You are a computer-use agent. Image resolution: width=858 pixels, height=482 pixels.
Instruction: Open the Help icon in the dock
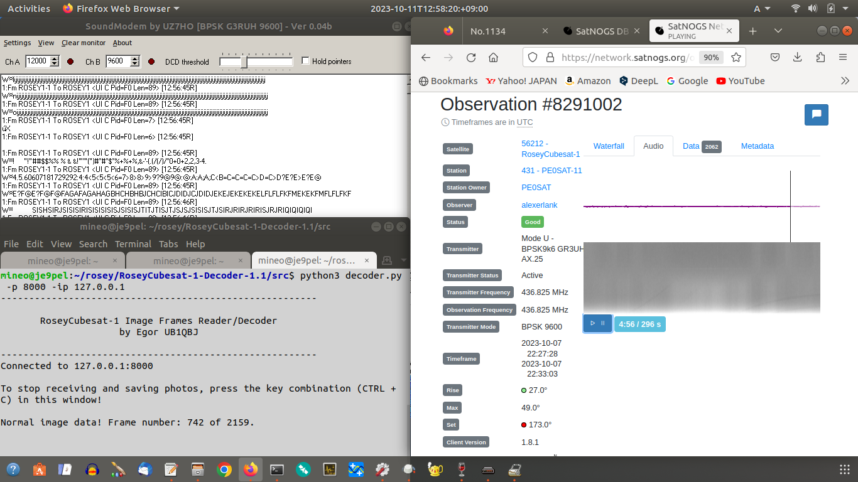tap(13, 469)
